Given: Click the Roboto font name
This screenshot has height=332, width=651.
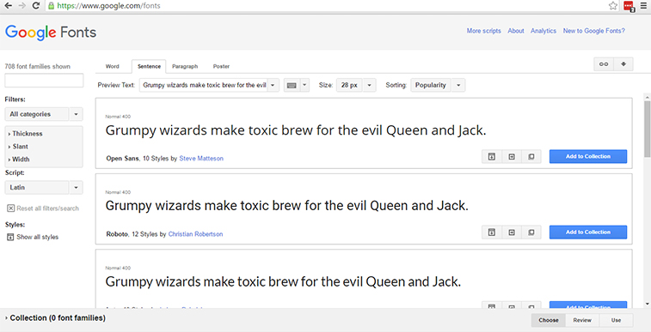Looking at the screenshot, I should [x=117, y=234].
